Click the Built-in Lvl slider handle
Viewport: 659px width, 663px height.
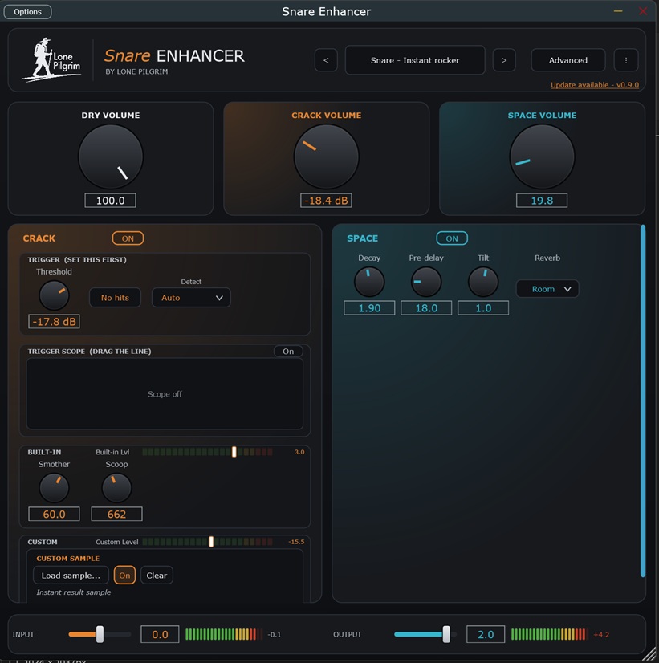[x=234, y=452]
